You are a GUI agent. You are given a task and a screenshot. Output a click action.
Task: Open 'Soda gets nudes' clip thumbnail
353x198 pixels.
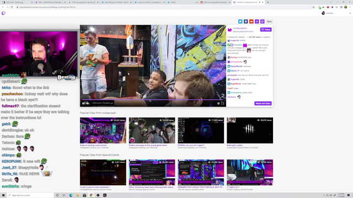pyautogui.click(x=250, y=130)
